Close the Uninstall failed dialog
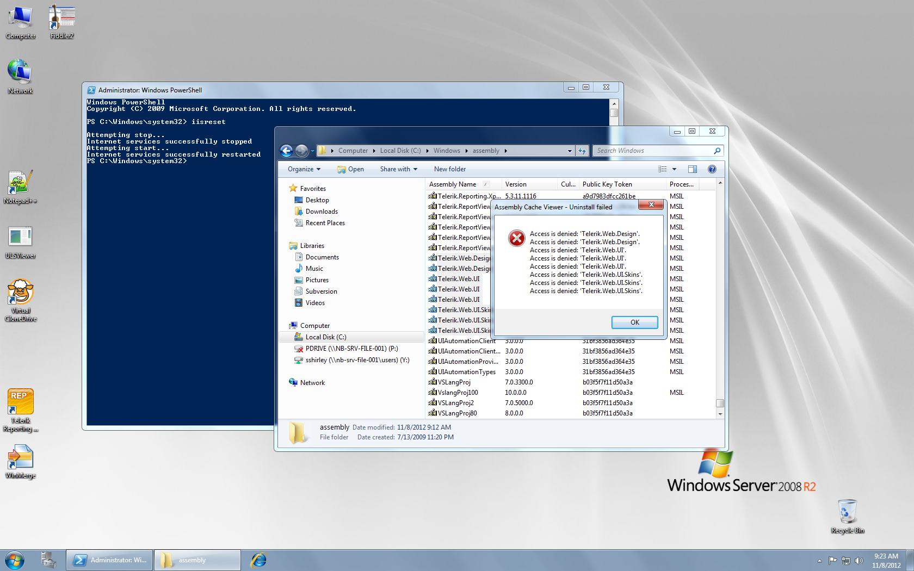Image resolution: width=914 pixels, height=571 pixels. 651,204
